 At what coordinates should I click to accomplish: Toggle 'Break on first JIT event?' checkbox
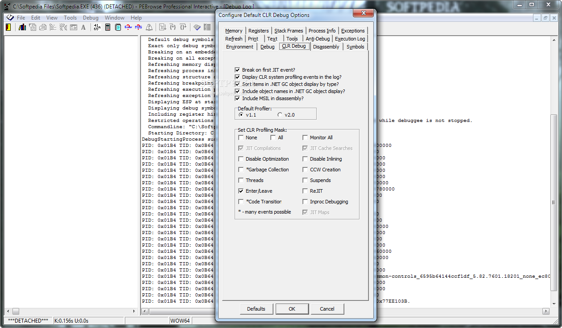click(x=237, y=70)
